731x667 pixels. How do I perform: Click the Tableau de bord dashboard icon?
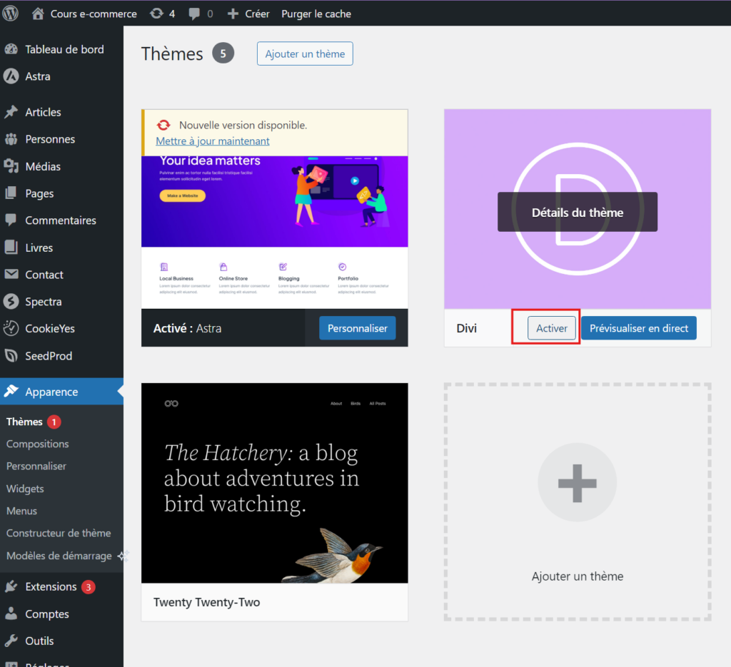pyautogui.click(x=11, y=49)
